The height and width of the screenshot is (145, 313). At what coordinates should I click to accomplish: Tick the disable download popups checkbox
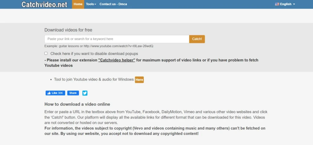pyautogui.click(x=46, y=54)
